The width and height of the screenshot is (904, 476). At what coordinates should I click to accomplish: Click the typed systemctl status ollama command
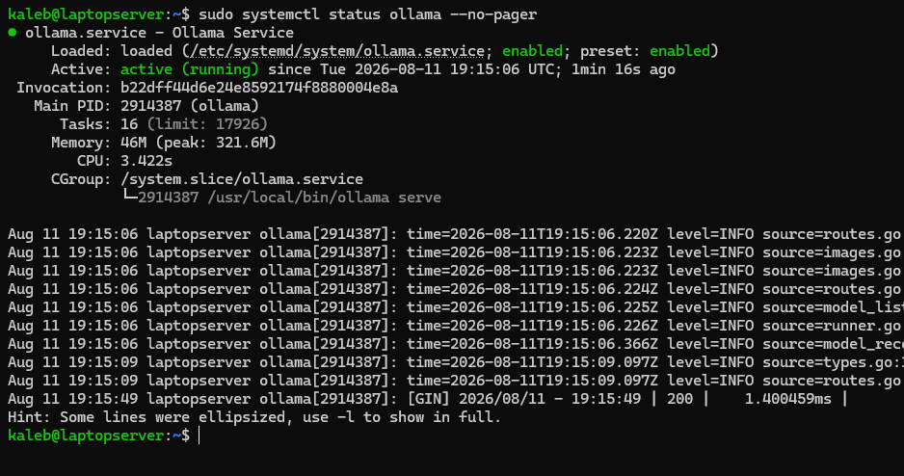(368, 13)
